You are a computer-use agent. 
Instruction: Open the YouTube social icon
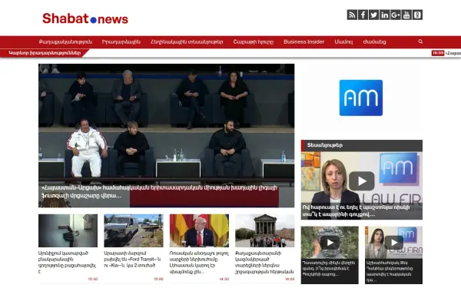[406, 15]
